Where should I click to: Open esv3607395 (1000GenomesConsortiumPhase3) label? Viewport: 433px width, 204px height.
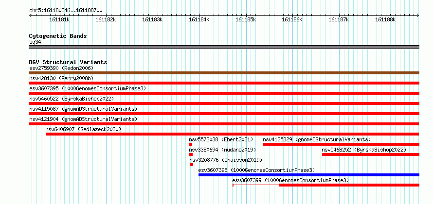tap(88, 88)
